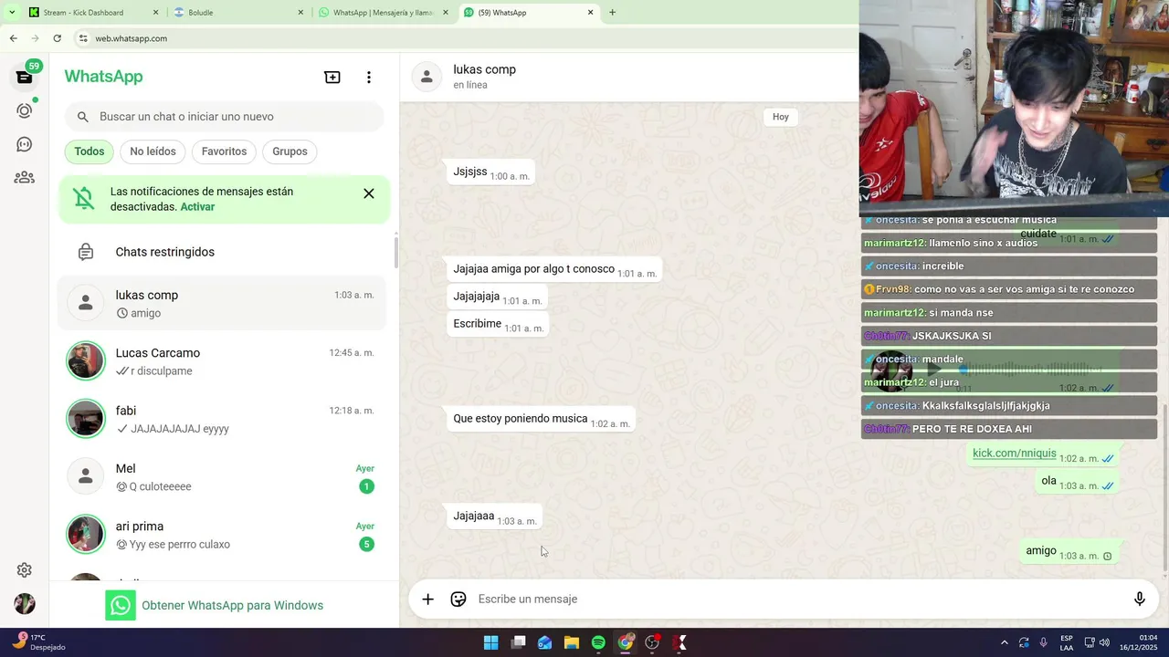
Task: Open the ari prima chat
Action: [223, 535]
